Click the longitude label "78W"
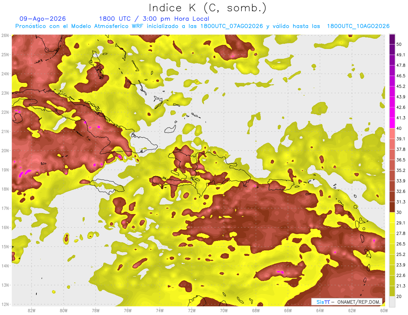408x315 pixels. (x=96, y=310)
